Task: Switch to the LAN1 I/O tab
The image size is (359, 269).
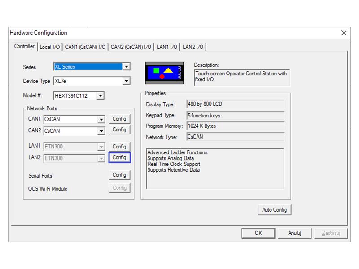Action: tap(167, 47)
